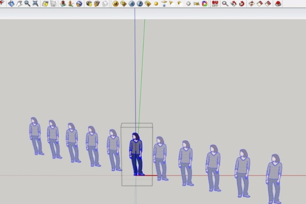Click the yellow tag icon next to M

pyautogui.click(x=123, y=4)
